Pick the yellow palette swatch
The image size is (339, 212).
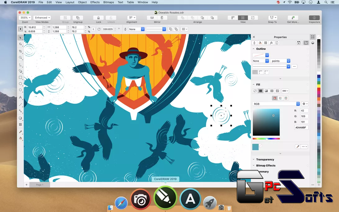pos(319,86)
